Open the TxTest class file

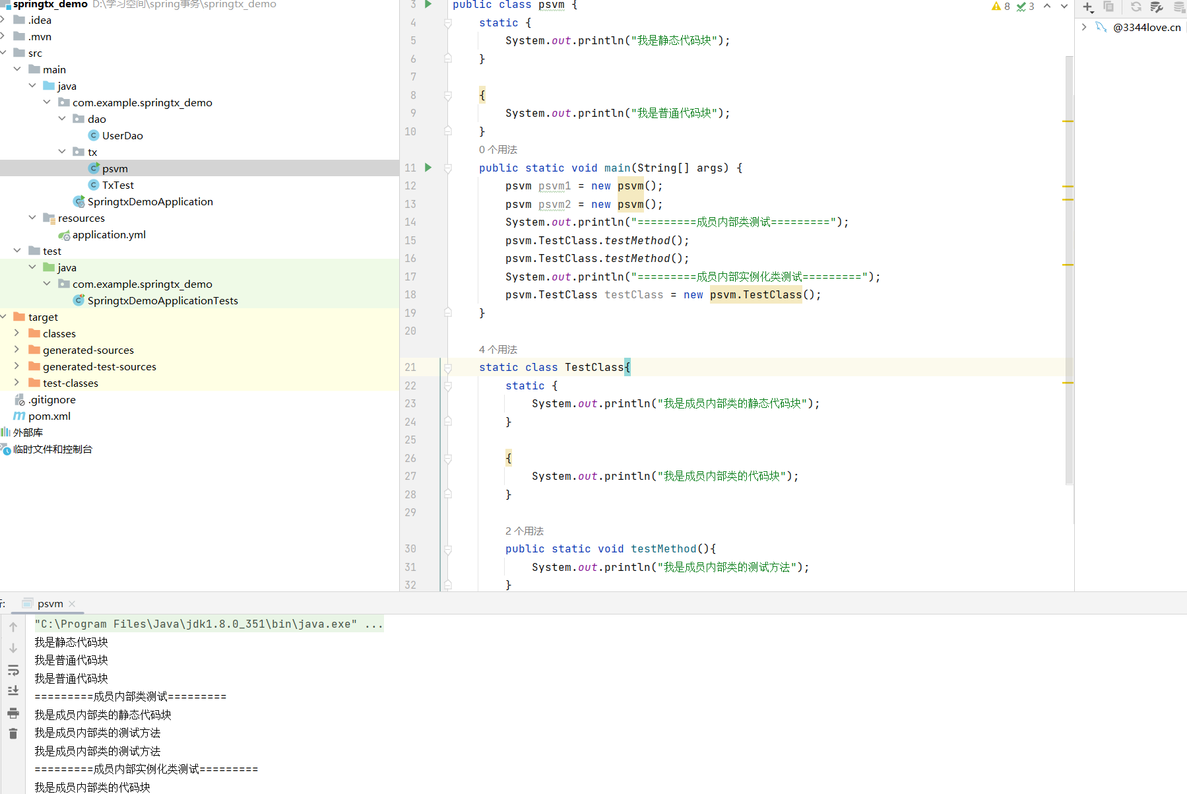coord(117,185)
